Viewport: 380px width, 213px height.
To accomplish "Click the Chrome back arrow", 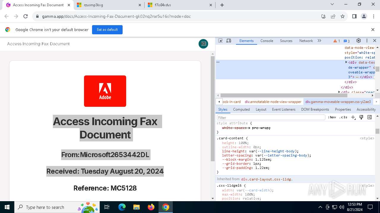I will pyautogui.click(x=7, y=16).
